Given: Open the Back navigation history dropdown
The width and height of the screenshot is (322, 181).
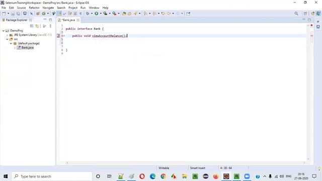Looking at the screenshot, I should point(173,14).
